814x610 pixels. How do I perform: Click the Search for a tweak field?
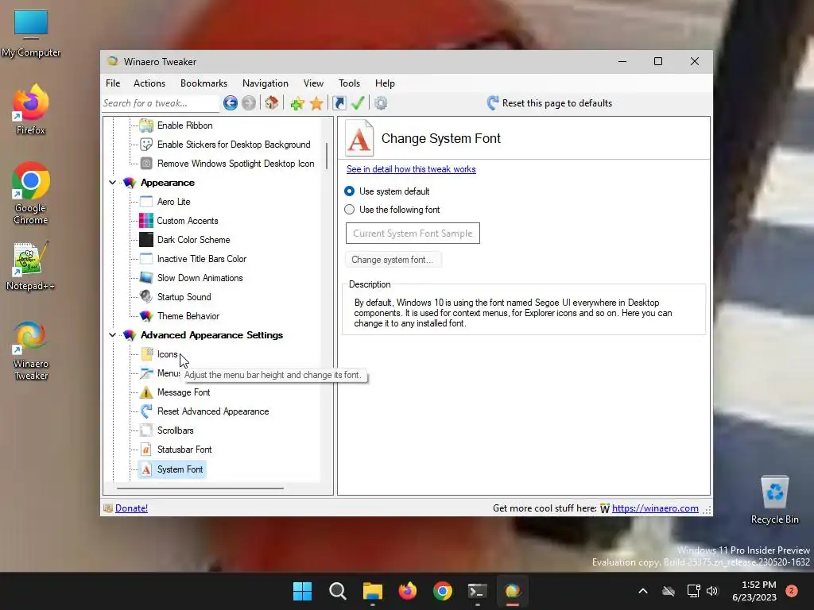coord(161,103)
